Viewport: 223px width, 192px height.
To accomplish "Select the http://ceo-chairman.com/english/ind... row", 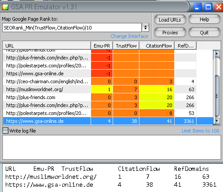I will [100, 81].
